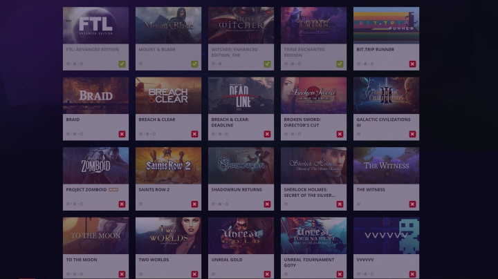Click red X icon on Saints Row 2 card
This screenshot has width=498, height=279.
click(x=194, y=204)
